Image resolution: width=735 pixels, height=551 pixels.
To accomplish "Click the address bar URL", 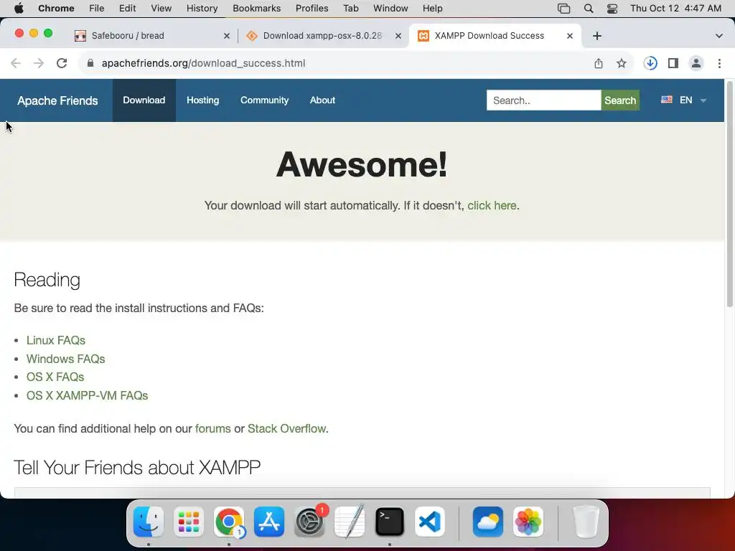I will tap(203, 63).
